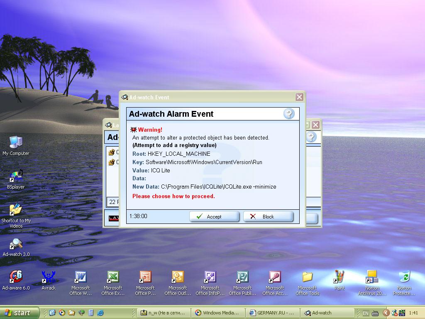Open the Shortcut to My Videos icon
425x319 pixels.
pos(16,210)
